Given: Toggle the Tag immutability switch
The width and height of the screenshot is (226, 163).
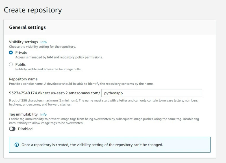Looking at the screenshot, I should pyautogui.click(x=12, y=129).
